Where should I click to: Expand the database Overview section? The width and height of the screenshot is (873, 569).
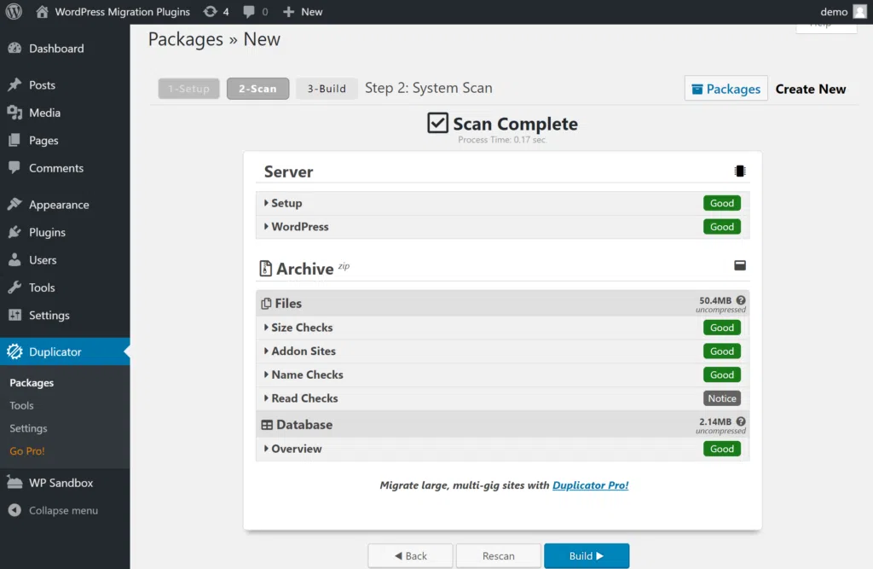point(297,448)
